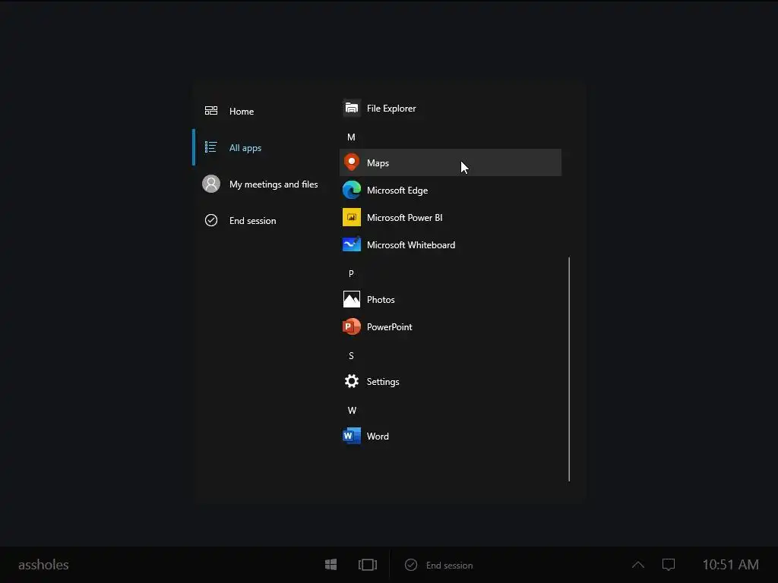This screenshot has width=778, height=583.
Task: Click the letter S section header
Action: tap(351, 356)
